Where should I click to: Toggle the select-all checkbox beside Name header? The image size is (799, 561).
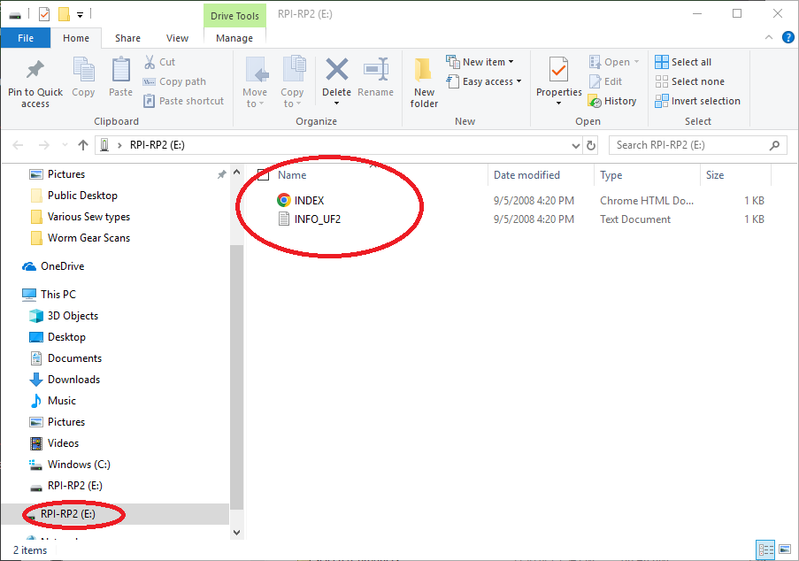[x=263, y=175]
